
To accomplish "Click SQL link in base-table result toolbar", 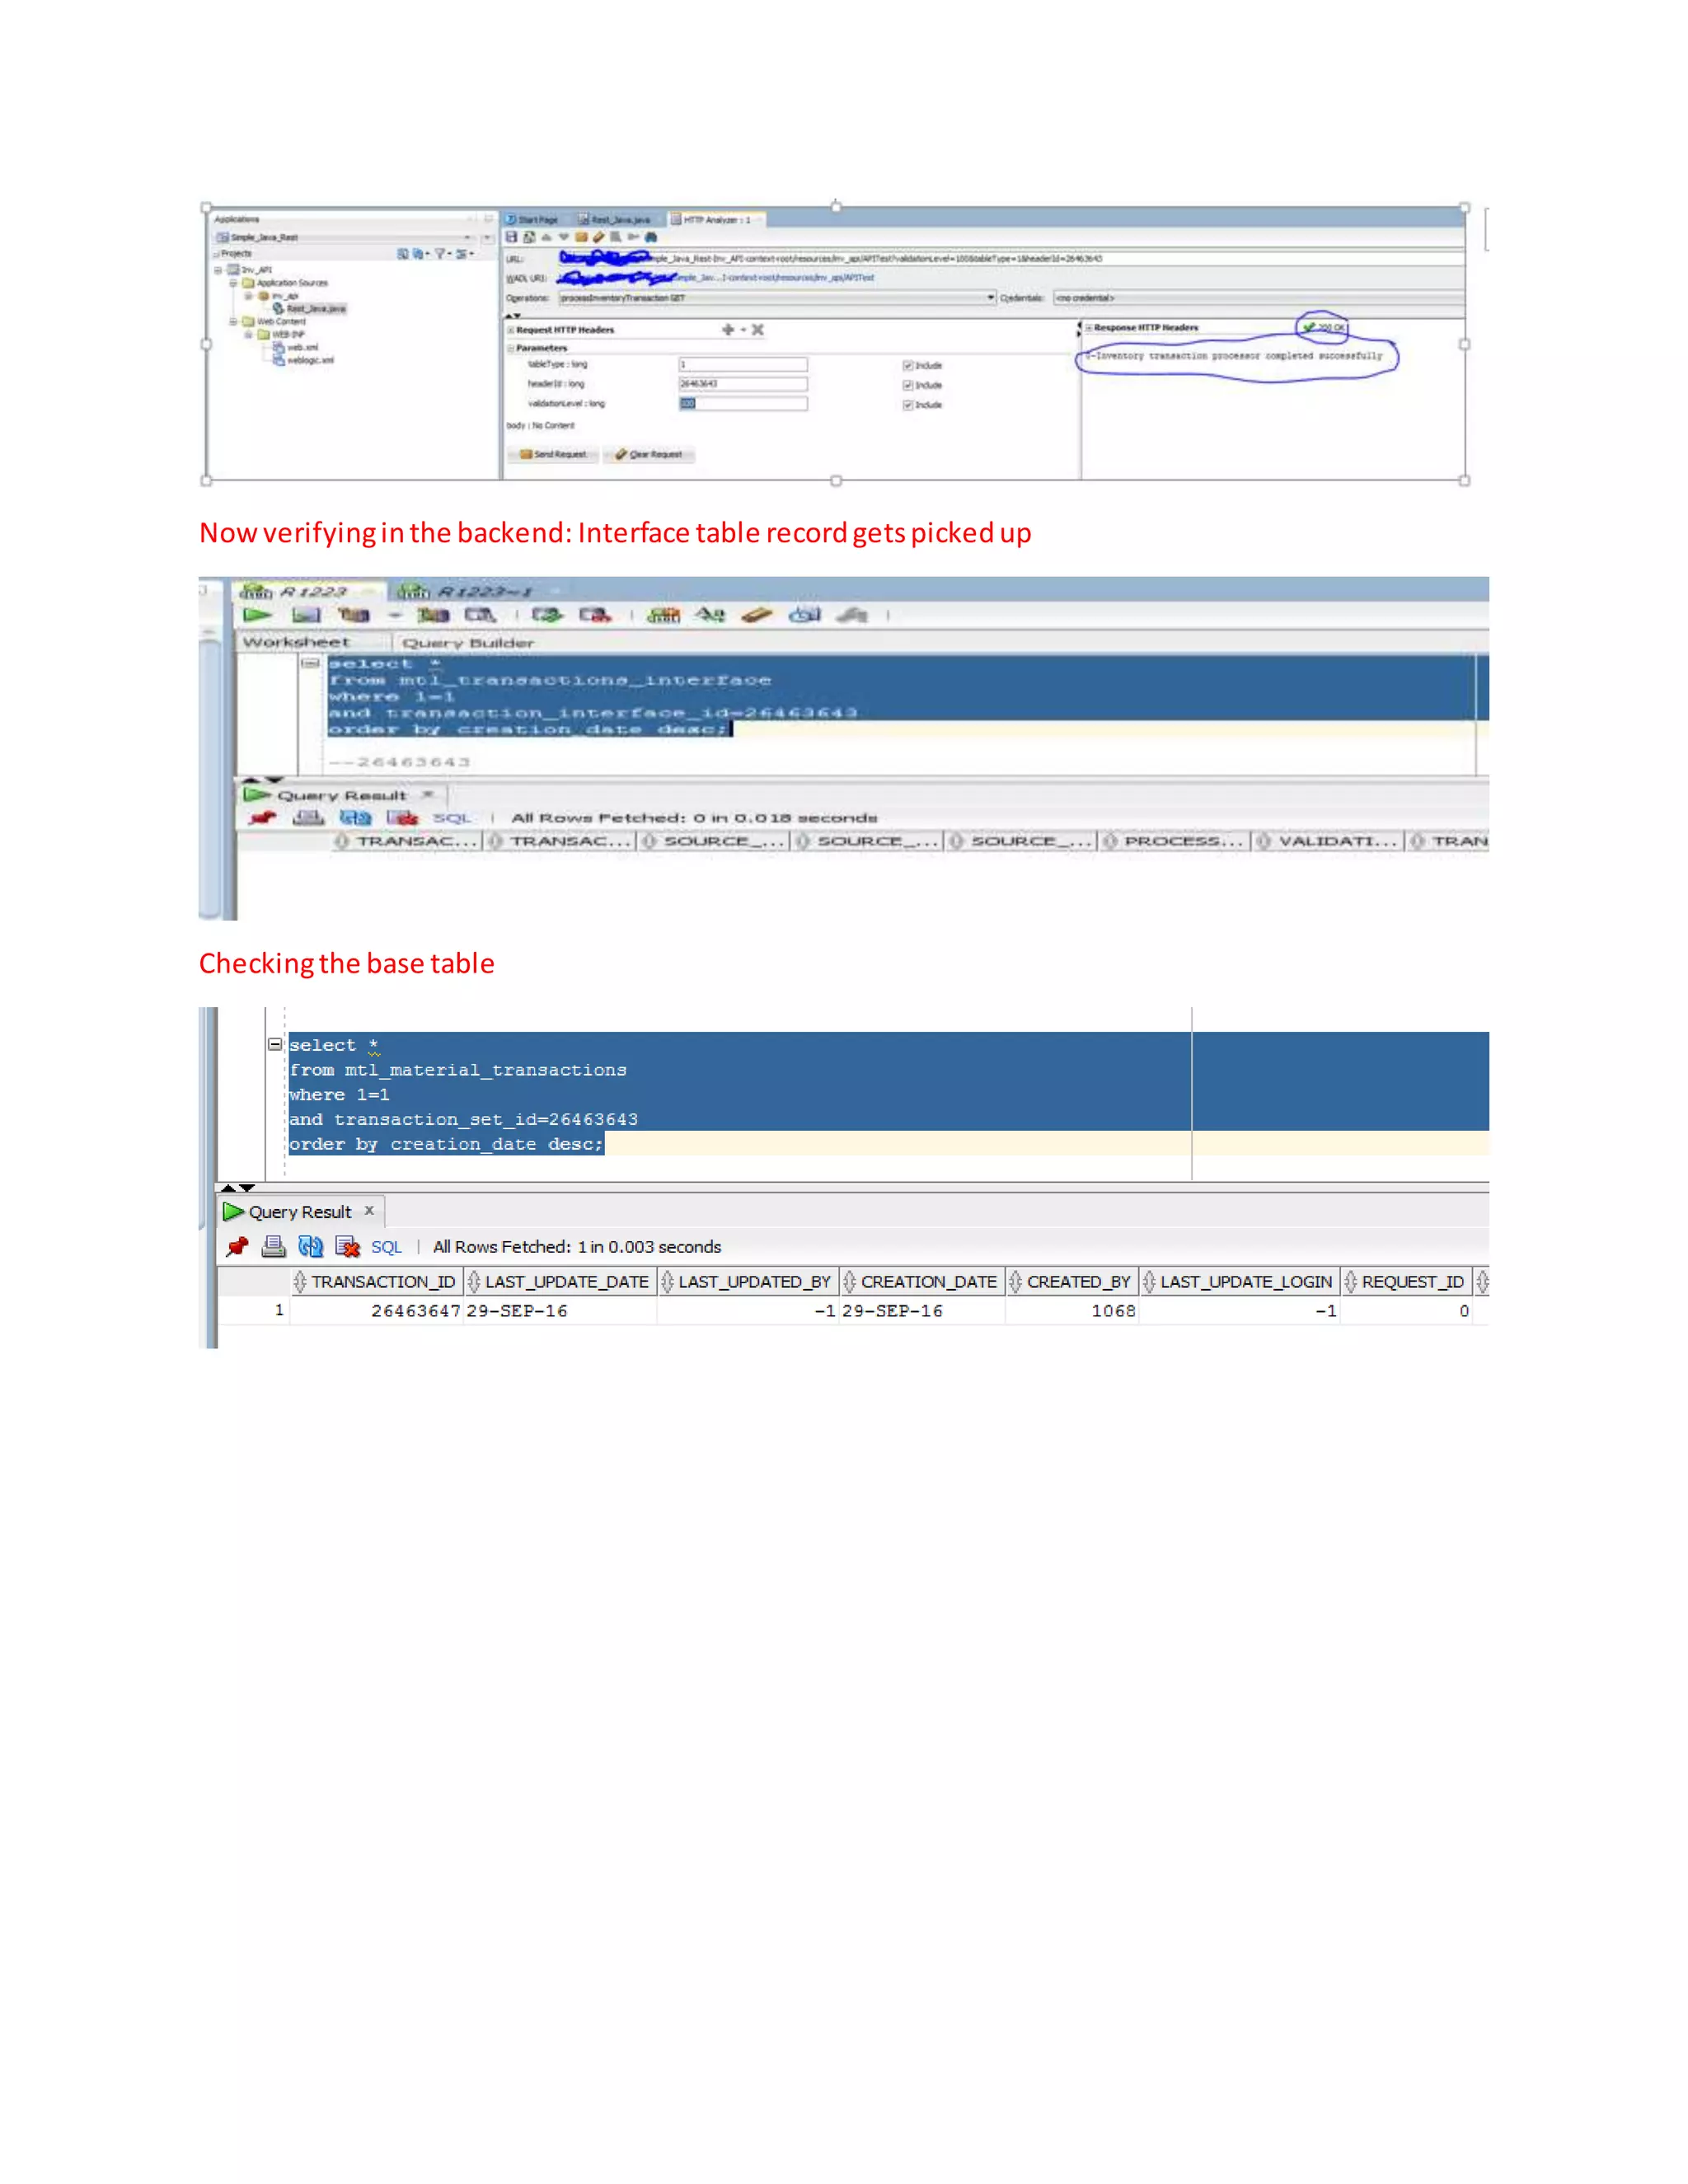I will tap(386, 1247).
